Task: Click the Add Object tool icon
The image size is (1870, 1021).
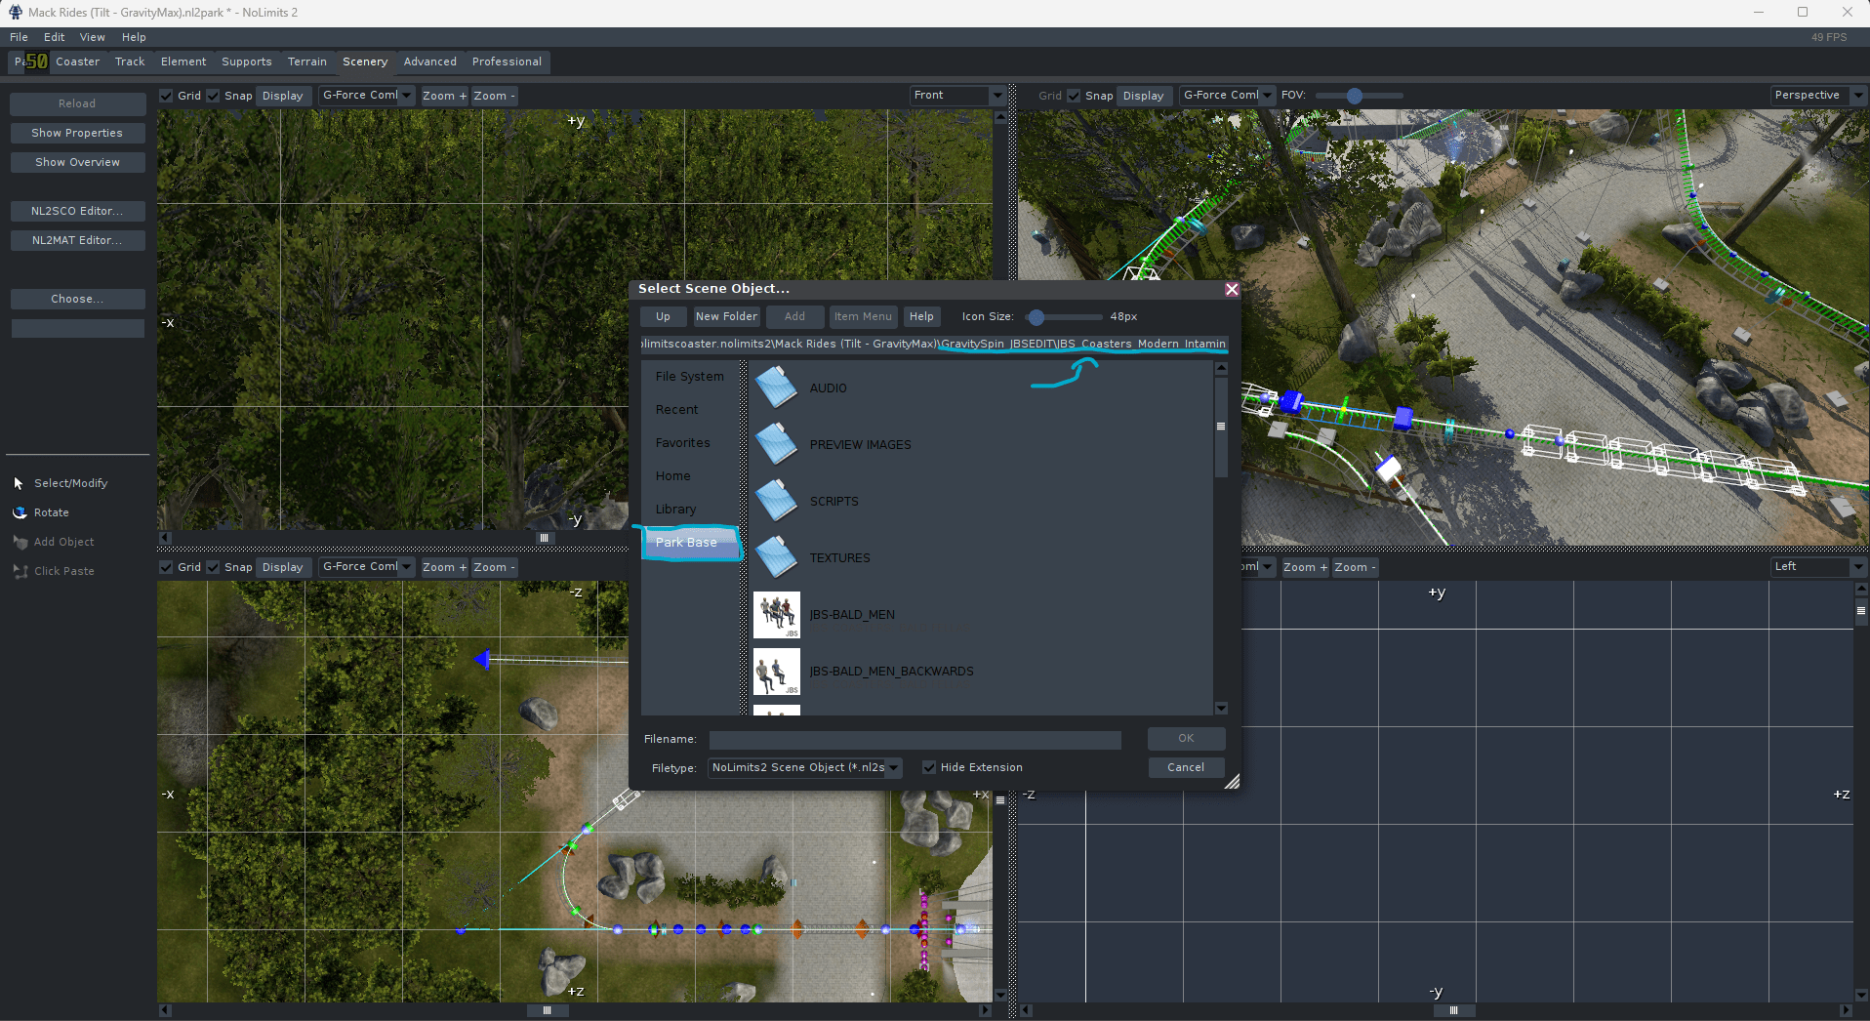Action: click(x=20, y=542)
